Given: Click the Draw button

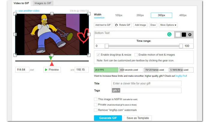Looking at the screenshot, I should (153, 25).
